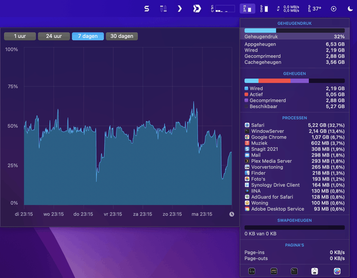The height and width of the screenshot is (278, 357).
Task: Select the AdGuard for Safari process row
Action: 295,197
